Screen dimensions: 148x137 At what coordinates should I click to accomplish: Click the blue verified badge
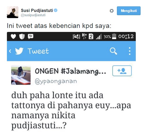click(56, 10)
